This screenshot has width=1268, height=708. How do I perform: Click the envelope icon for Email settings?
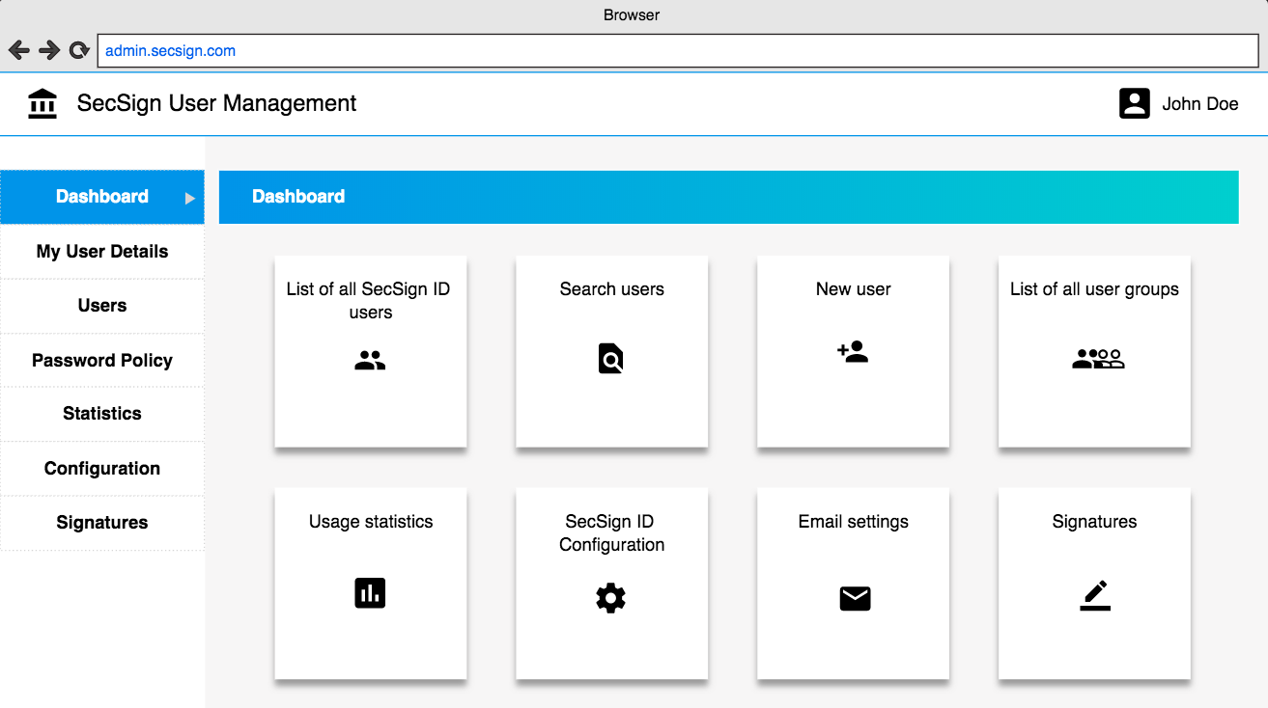tap(855, 599)
